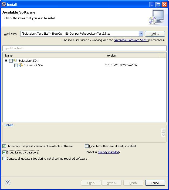Focus the type filter text field
The image size is (169, 190).
[x=84, y=48]
